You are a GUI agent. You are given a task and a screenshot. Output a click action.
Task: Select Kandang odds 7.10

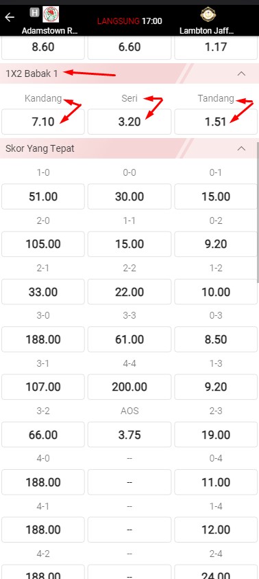[x=43, y=122]
